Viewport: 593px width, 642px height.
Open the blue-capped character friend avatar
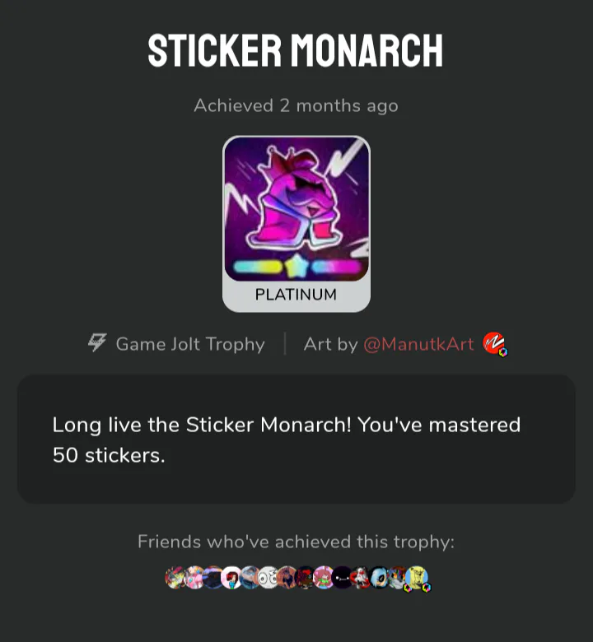click(x=250, y=578)
